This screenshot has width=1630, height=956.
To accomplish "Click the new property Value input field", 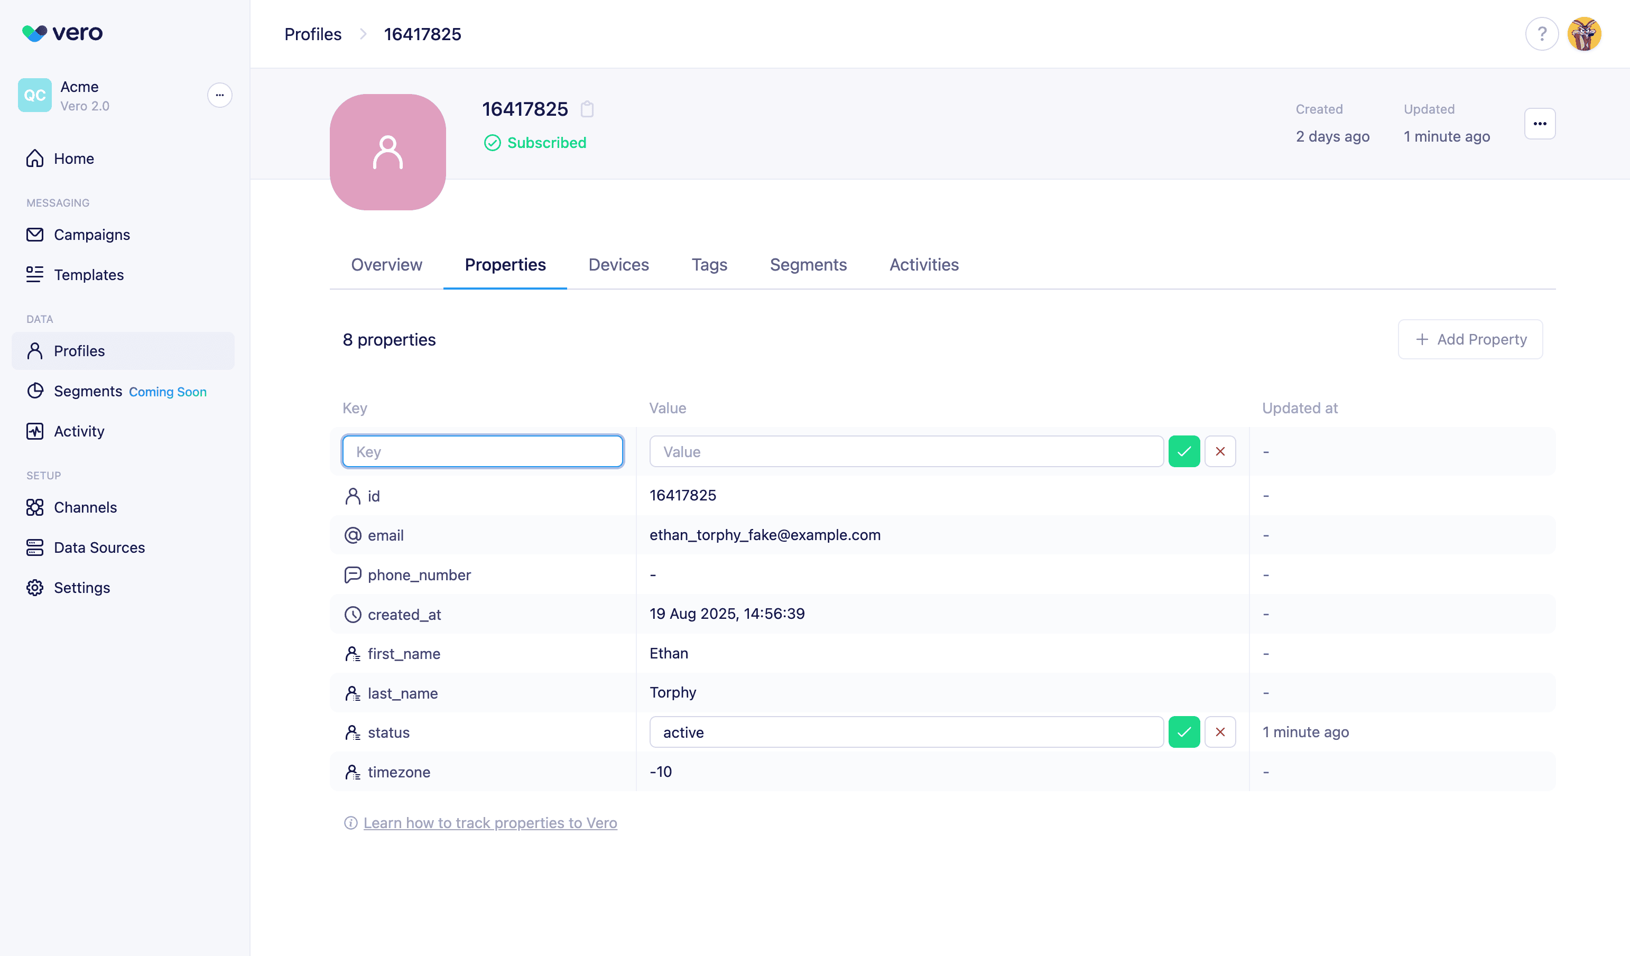I will (905, 451).
